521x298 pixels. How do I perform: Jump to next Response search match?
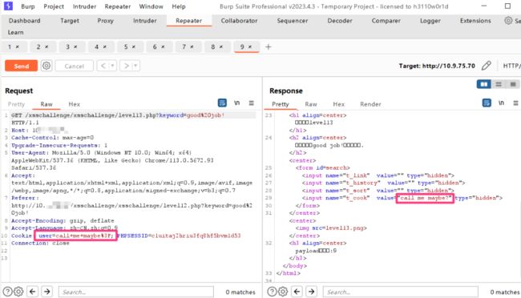coord(311,292)
